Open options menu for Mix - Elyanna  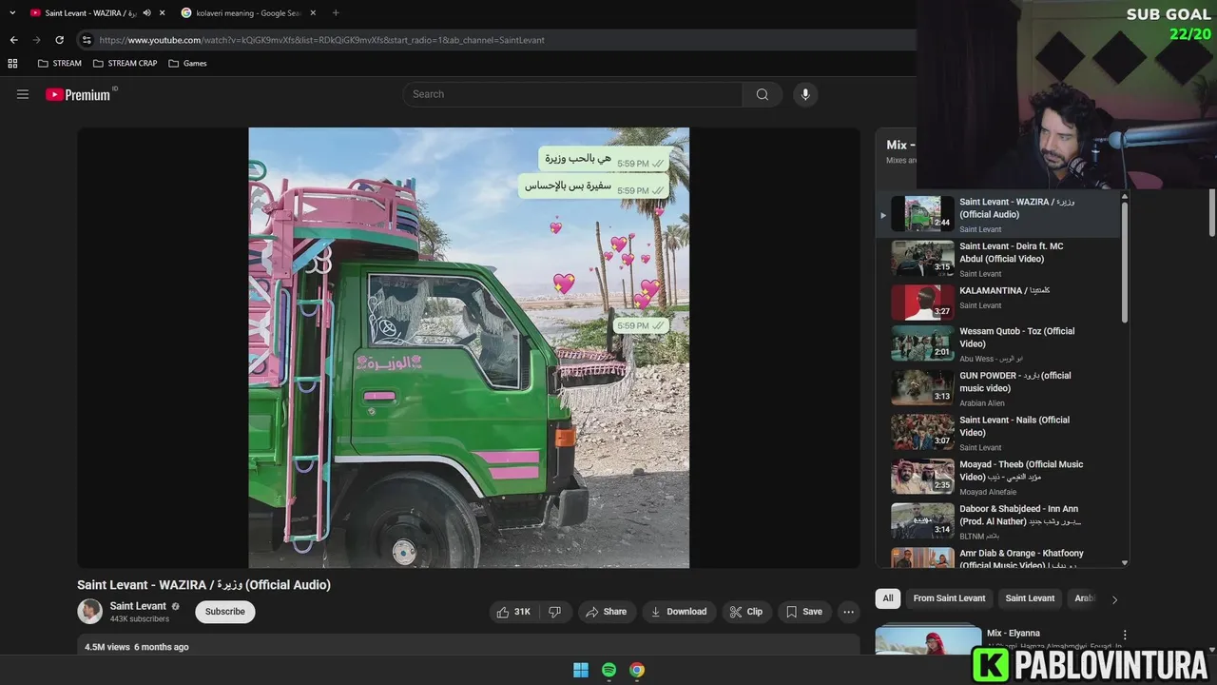(x=1125, y=635)
